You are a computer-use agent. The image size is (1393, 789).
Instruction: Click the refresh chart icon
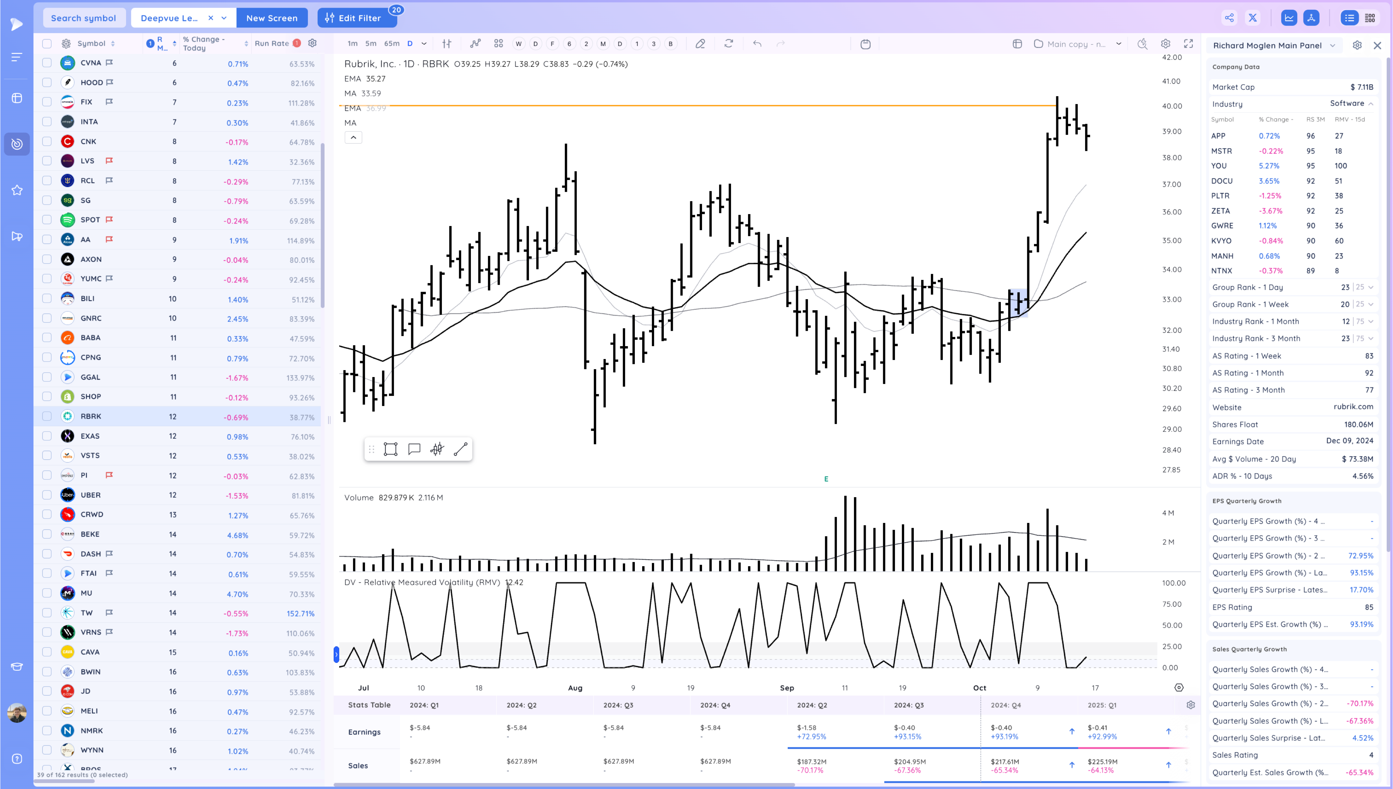[729, 44]
